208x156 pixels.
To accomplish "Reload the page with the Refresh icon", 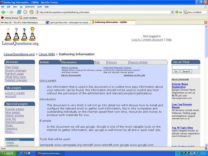I will (x=19, y=12).
